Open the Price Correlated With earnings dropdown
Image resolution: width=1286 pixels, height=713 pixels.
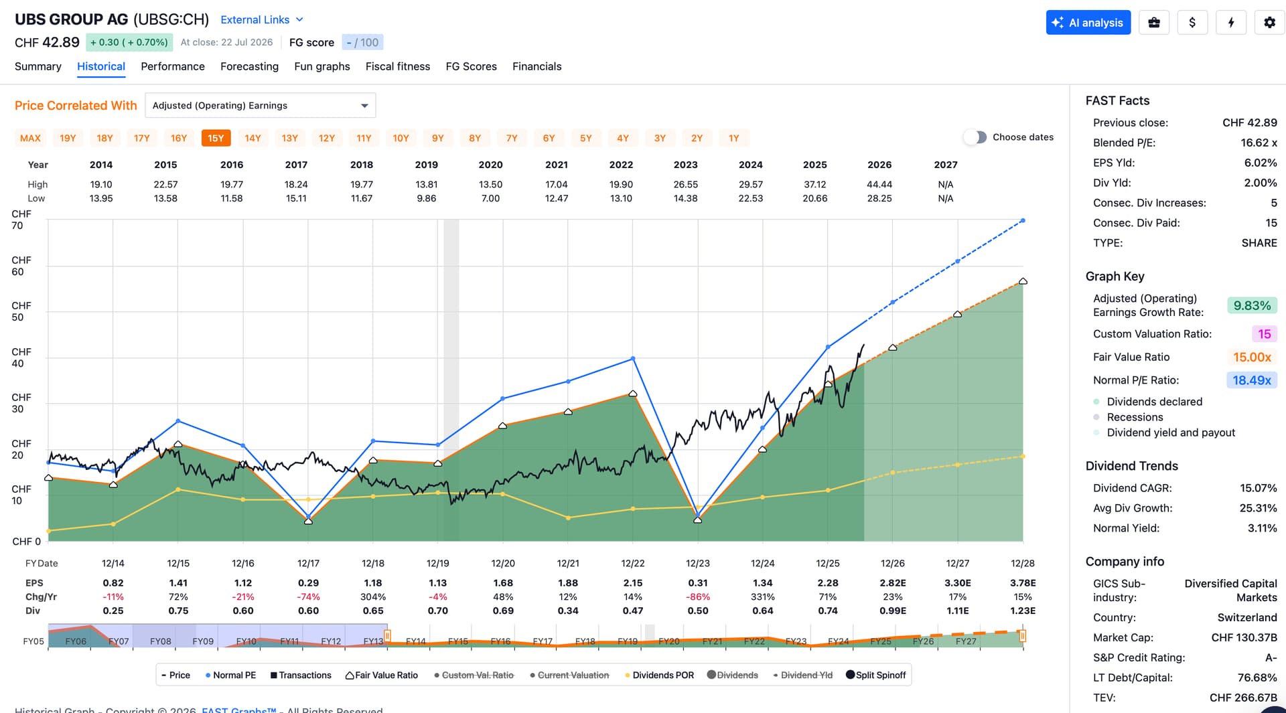pyautogui.click(x=261, y=106)
